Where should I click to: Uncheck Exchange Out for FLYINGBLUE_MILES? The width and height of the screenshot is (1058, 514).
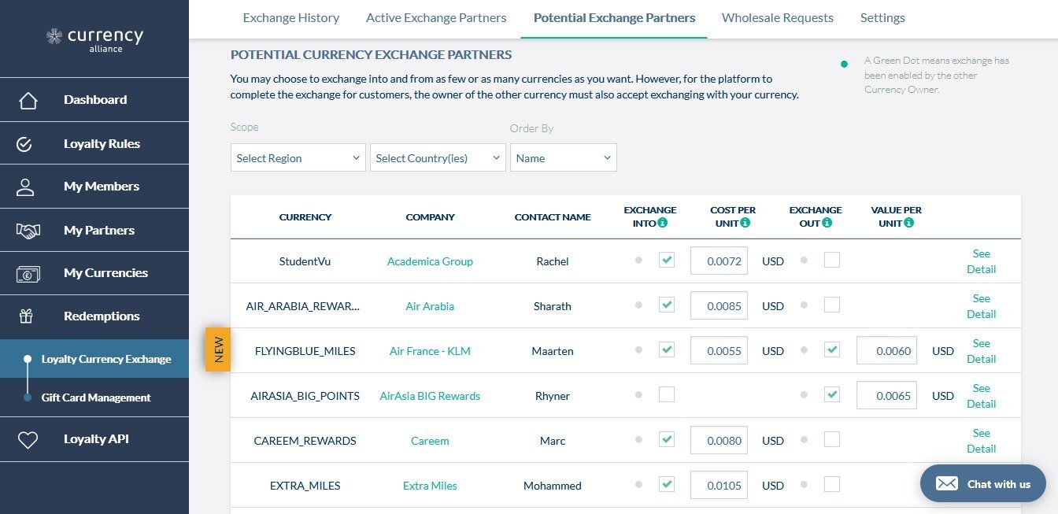[x=832, y=349]
